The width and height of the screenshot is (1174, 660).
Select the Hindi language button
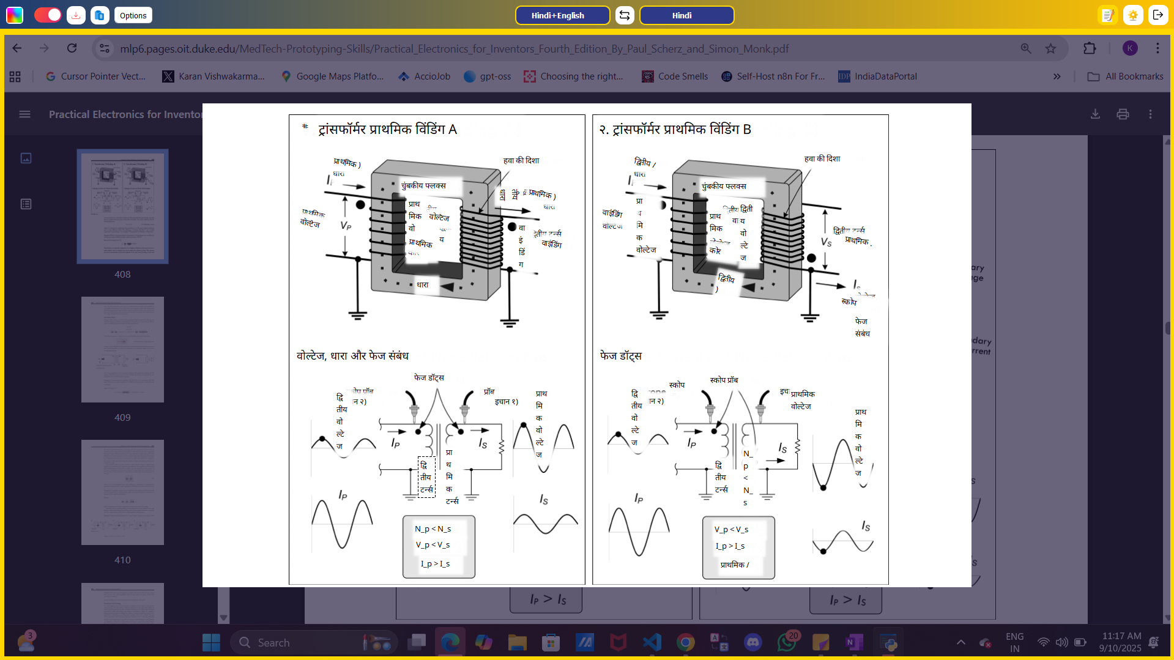pos(686,15)
